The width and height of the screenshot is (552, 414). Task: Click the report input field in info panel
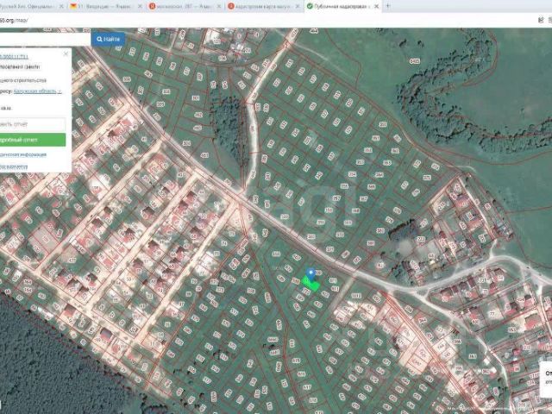coord(33,124)
